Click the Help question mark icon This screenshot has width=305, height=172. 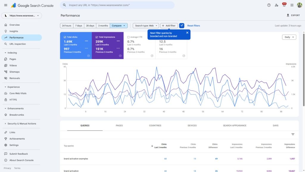point(269,5)
